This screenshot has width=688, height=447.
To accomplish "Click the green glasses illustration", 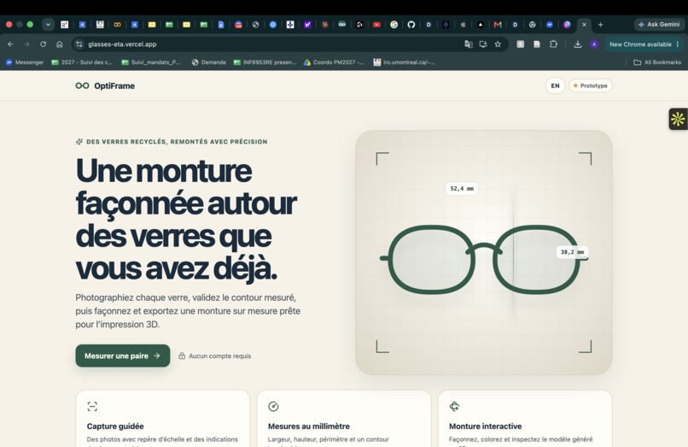I will pos(483,259).
